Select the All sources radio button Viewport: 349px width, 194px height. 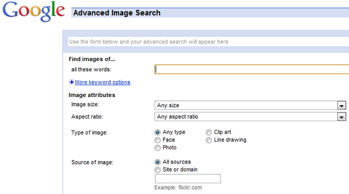click(157, 162)
